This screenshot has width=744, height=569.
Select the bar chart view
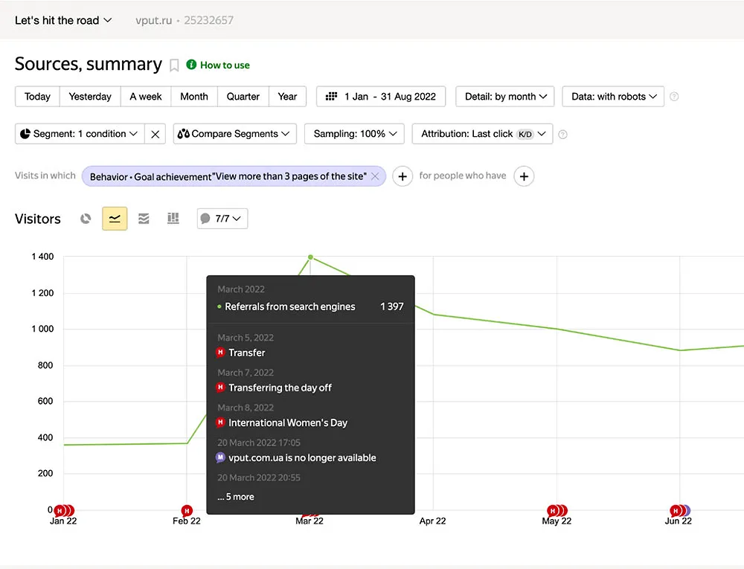click(173, 219)
